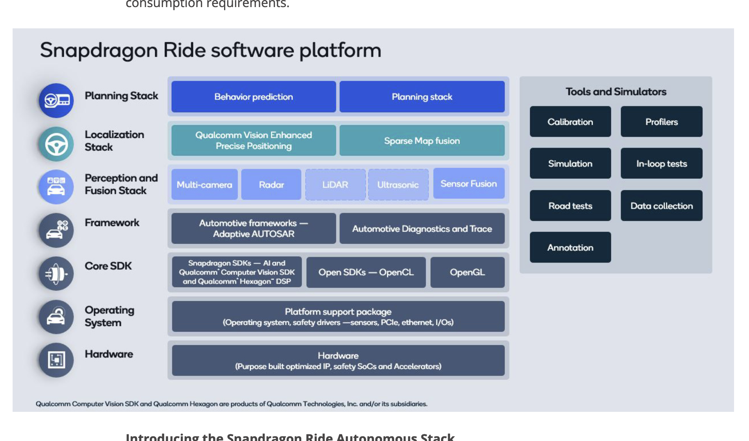Click the Planning Stack row label

(x=121, y=96)
